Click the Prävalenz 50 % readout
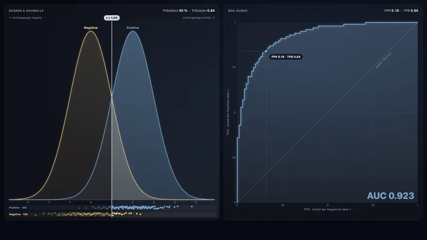427x240 pixels. pos(175,11)
